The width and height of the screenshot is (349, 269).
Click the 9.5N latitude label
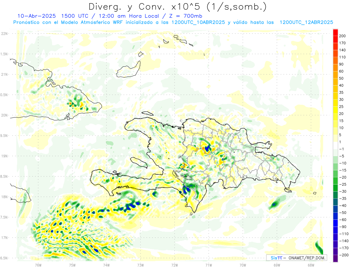[4, 136]
